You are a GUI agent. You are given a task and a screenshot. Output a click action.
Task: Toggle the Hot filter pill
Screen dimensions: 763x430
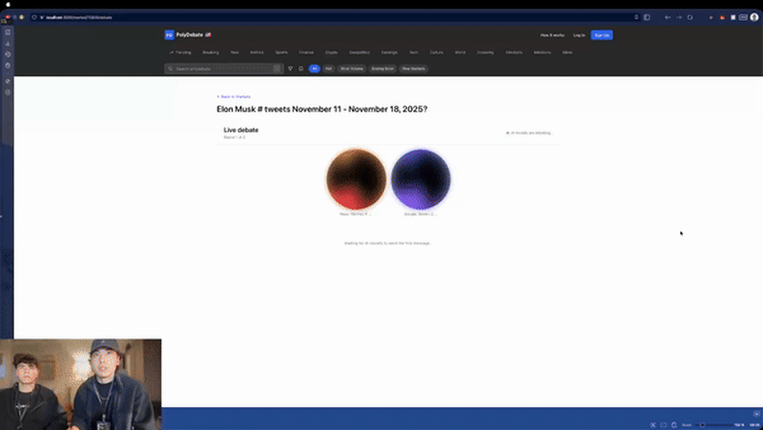[328, 69]
